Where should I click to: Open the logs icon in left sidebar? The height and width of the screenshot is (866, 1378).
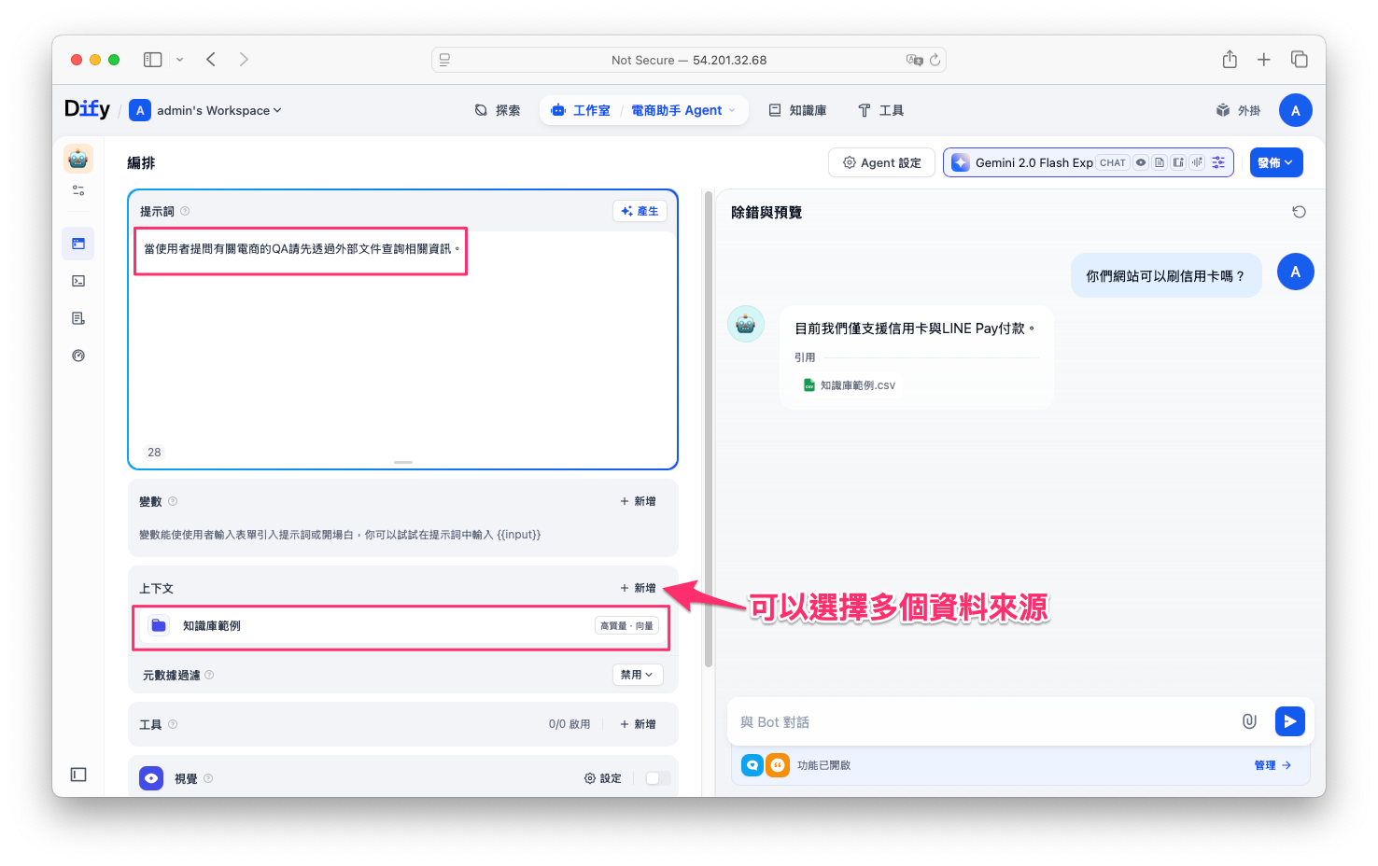[x=78, y=318]
